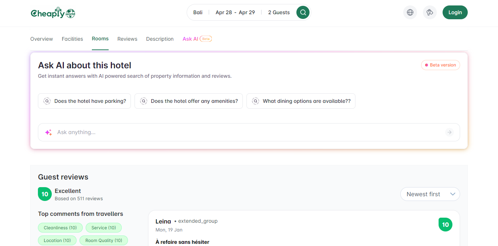The image size is (498, 246).
Task: Click the currency icon beside Login
Action: [x=430, y=12]
